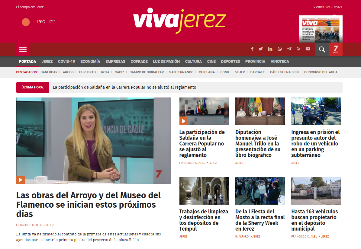Open the printed newspaper cover thumbnail
This screenshot has height=249, width=361.
click(321, 29)
